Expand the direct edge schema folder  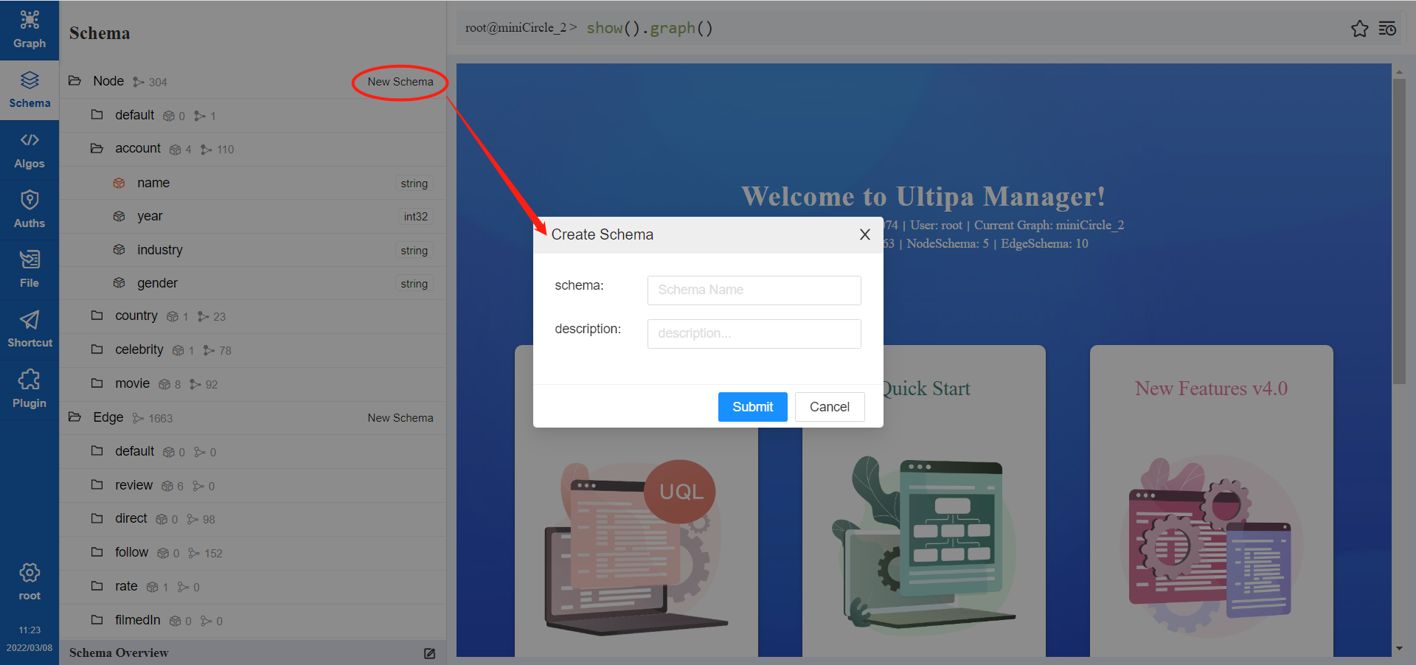[97, 518]
